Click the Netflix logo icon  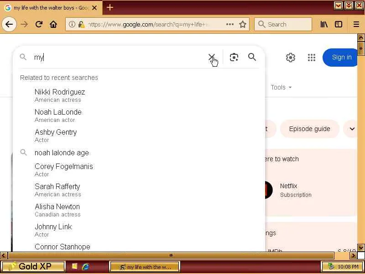pos(269,190)
